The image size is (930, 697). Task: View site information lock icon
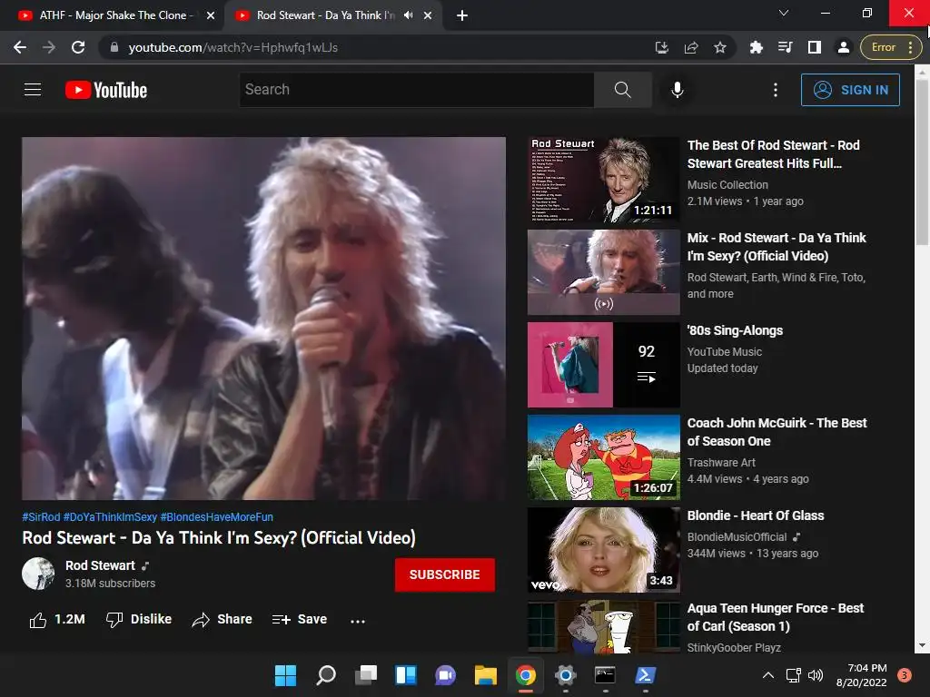point(114,47)
